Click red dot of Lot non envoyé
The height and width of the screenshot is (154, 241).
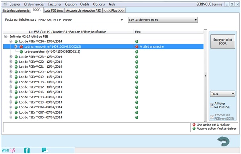21,46
